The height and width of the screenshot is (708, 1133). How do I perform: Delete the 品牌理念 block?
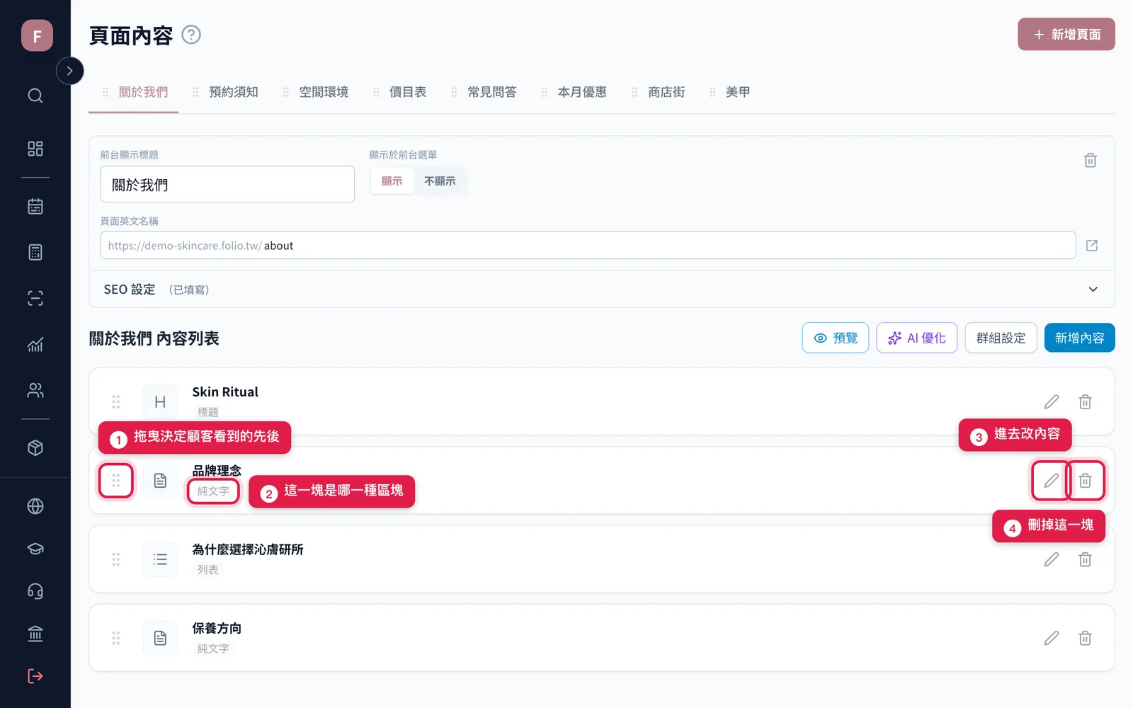pyautogui.click(x=1085, y=481)
